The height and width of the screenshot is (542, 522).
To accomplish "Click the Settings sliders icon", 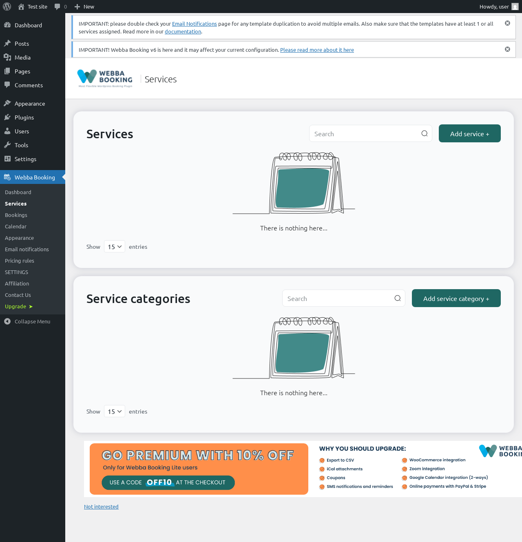I will tap(7, 159).
